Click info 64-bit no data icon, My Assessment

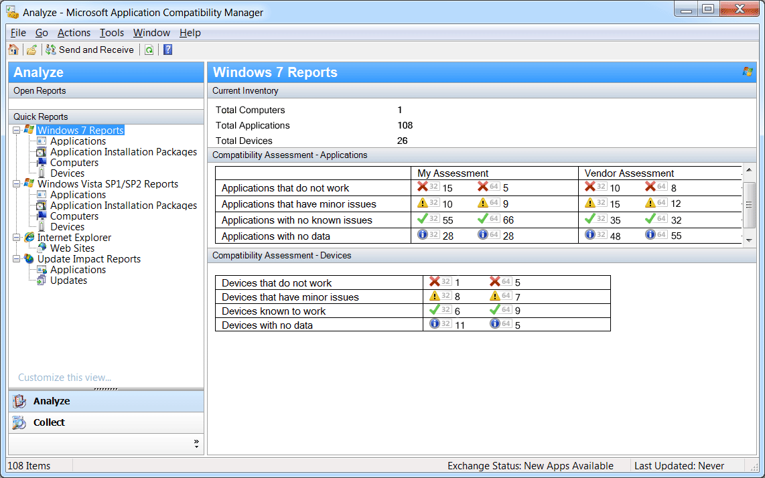pos(483,234)
